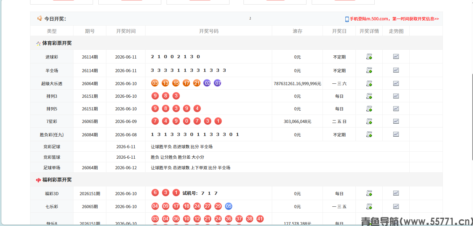Open trend chart icon for 七乐彩
The height and width of the screenshot is (226, 473).
coord(396,206)
